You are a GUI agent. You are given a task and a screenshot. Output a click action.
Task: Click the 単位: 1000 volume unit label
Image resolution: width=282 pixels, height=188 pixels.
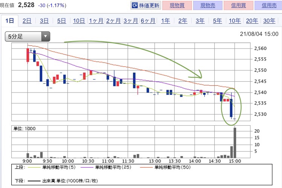coord(24,129)
